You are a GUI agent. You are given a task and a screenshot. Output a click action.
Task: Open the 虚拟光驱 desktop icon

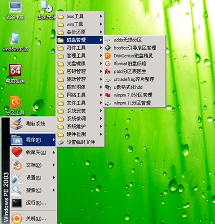pos(47,9)
